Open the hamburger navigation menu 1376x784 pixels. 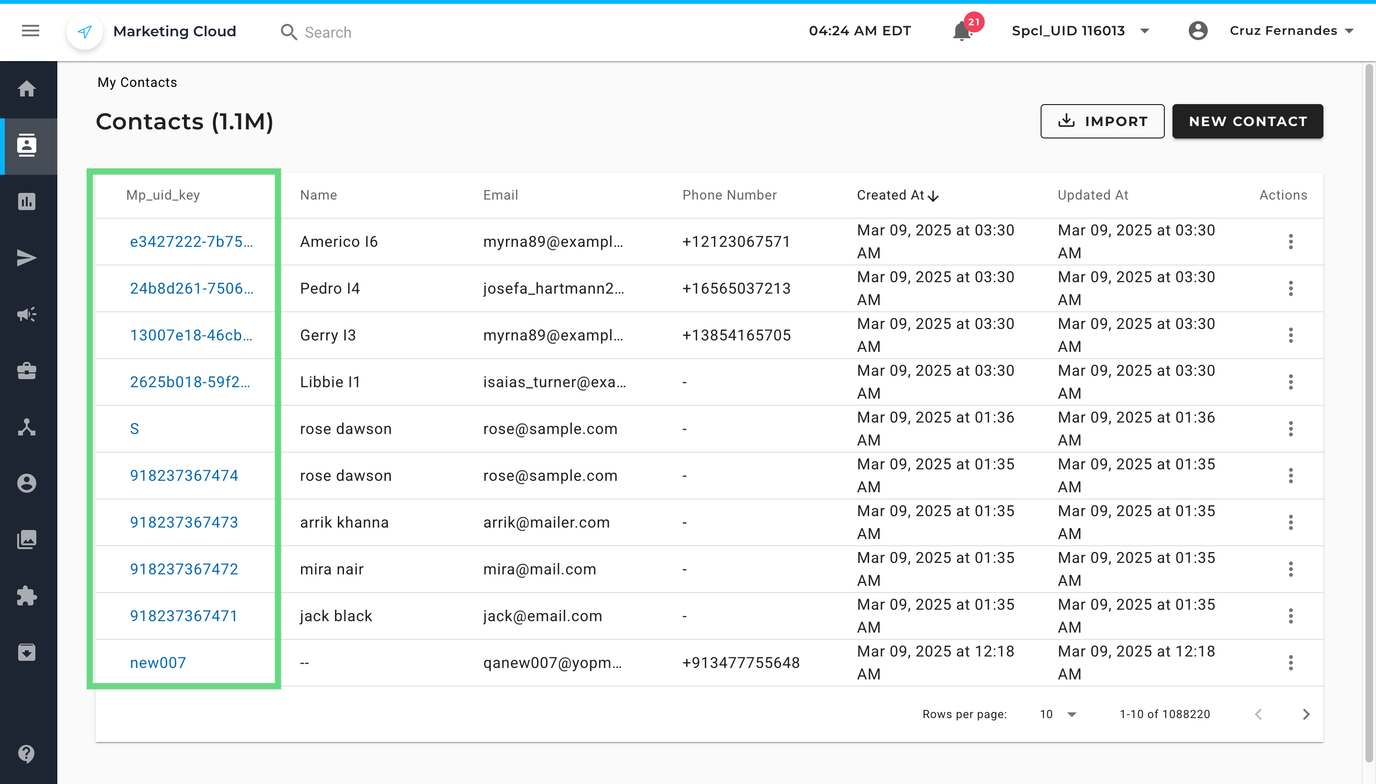tap(30, 31)
